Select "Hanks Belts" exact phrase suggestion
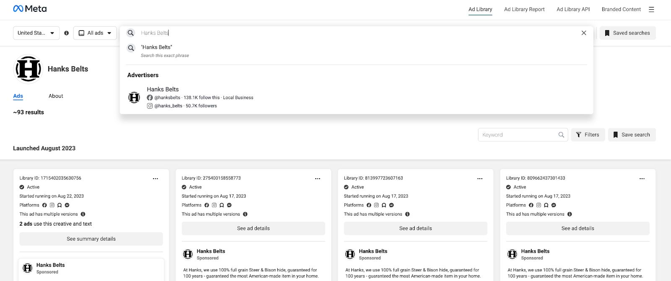Screen dimensions: 671x281 356,51
